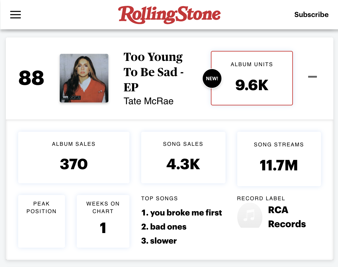Click the Rolling Stone logo
338x267 pixels.
[169, 15]
